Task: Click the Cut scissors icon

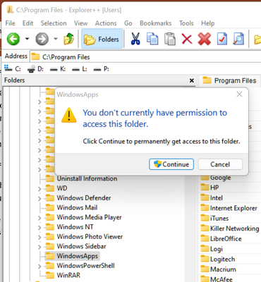Action: (x=135, y=39)
